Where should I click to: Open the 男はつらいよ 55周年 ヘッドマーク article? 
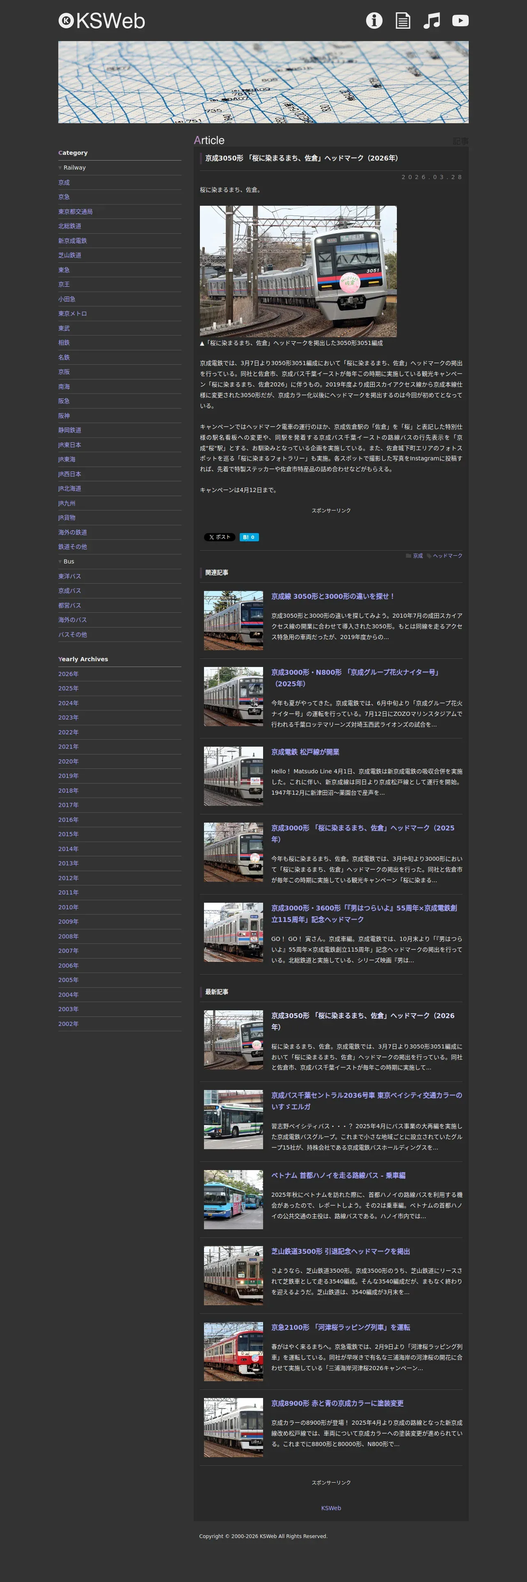pyautogui.click(x=364, y=914)
